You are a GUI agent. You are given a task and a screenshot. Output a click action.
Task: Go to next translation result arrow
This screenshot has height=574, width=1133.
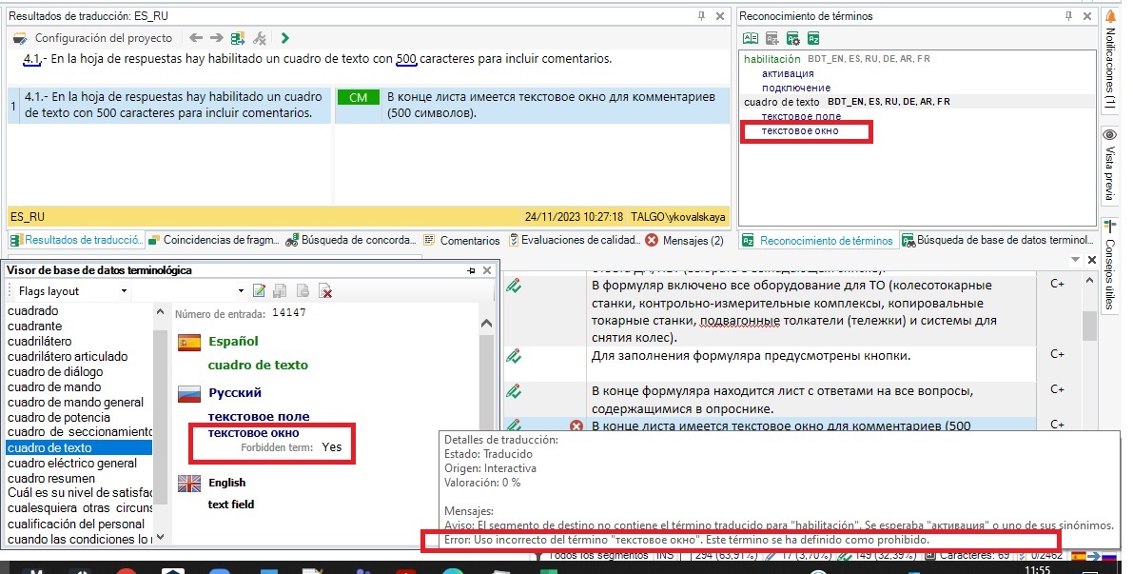point(216,38)
